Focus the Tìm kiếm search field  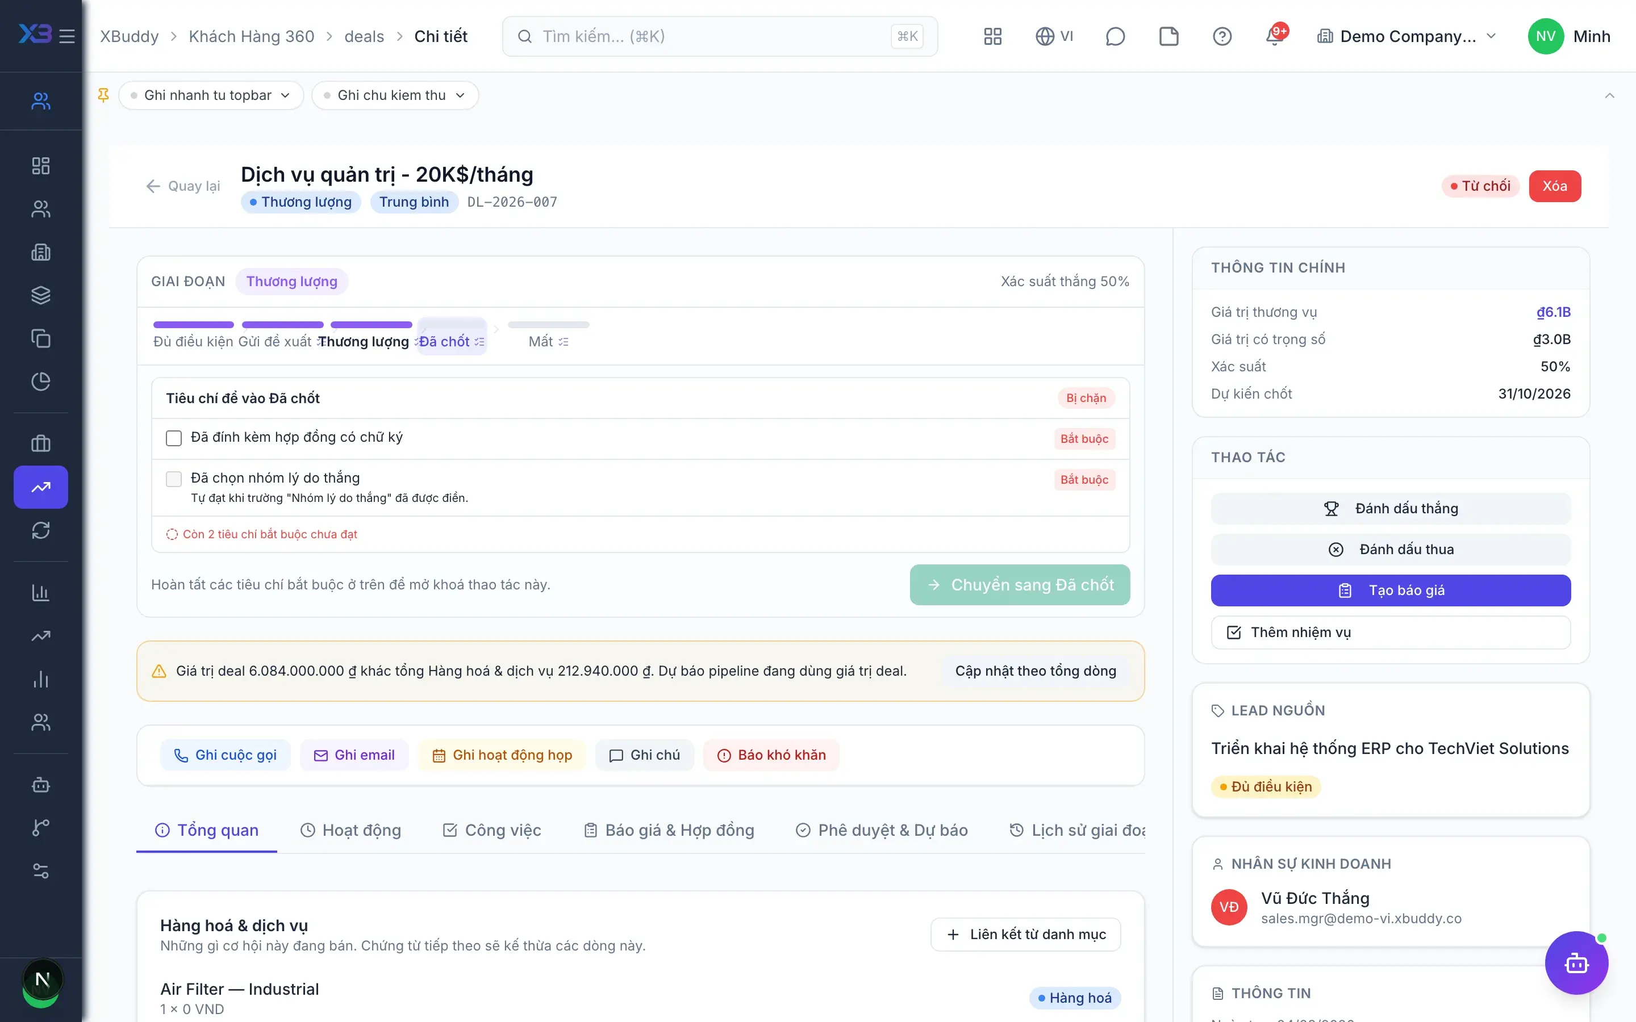[x=719, y=36]
